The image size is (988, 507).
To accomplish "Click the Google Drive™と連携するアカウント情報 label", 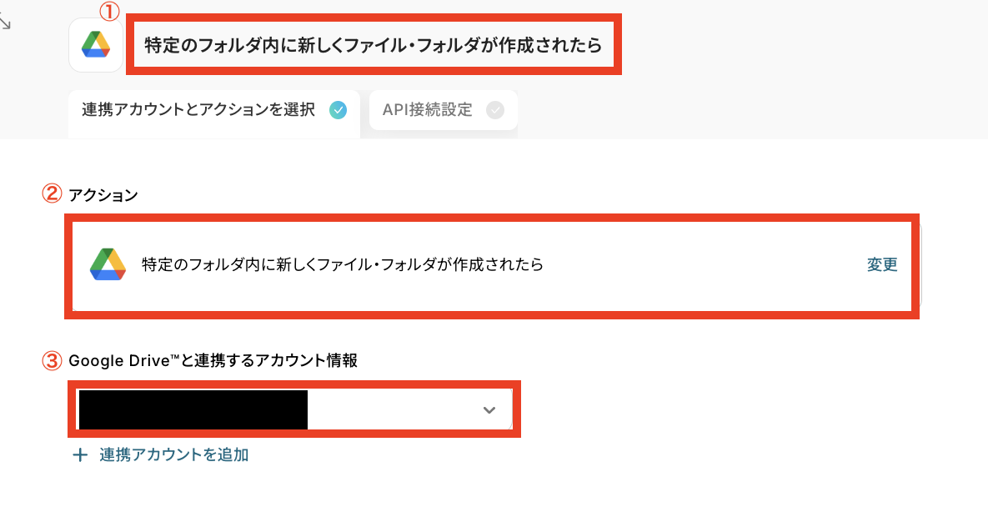I will pos(213,361).
